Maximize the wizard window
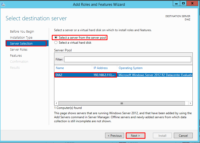Image resolution: width=200 pixels, height=143 pixels. pyautogui.click(x=184, y=4)
